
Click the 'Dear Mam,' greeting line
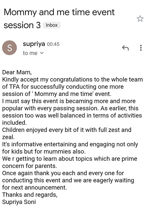pyautogui.click(x=17, y=72)
